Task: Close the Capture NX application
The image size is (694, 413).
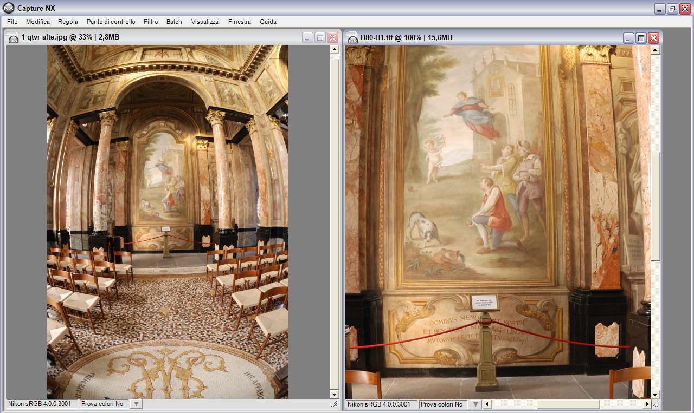Action: 685,9
